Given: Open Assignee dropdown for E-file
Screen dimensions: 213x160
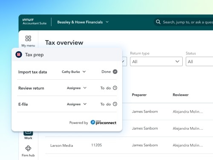Looking at the screenshot, I should pos(77,104).
